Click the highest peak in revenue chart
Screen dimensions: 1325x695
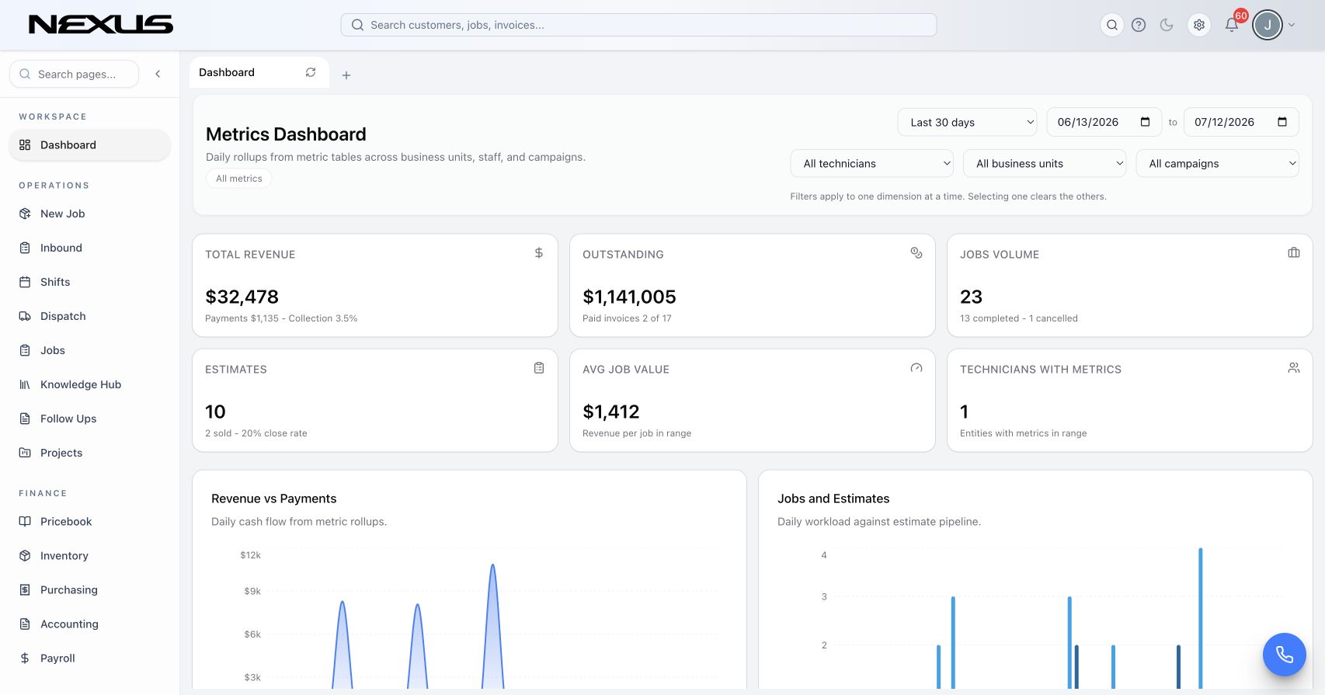coord(492,565)
